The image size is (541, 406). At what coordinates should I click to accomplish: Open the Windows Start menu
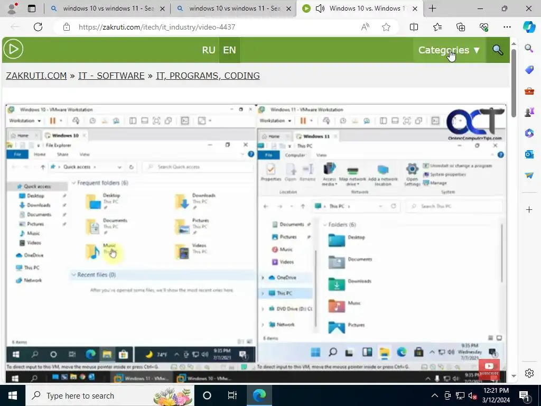13,395
